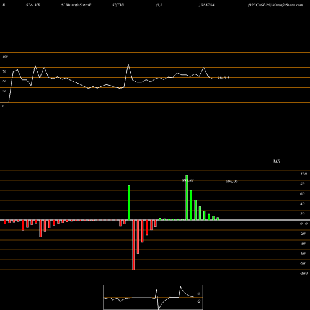Viewport: 310px width, 310px height.
Task: Click the tallest red MR histogram bar
Action: (133, 245)
